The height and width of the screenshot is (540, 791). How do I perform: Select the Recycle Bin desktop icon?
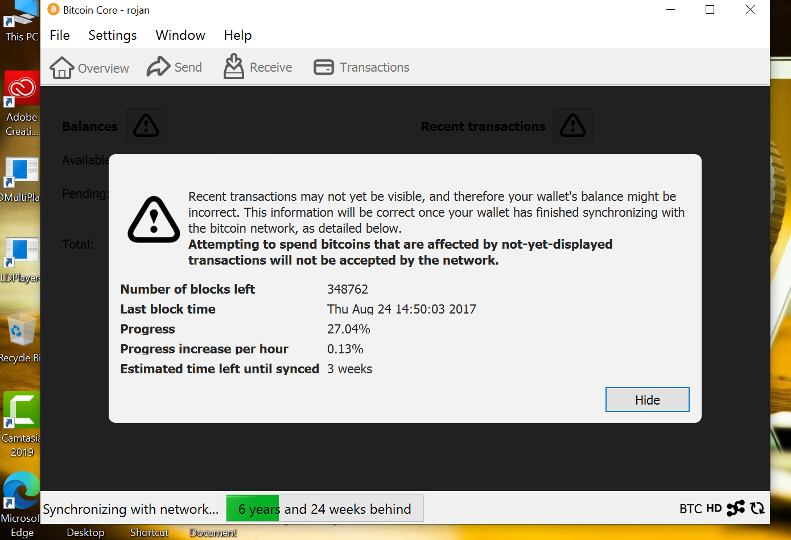coord(21,338)
